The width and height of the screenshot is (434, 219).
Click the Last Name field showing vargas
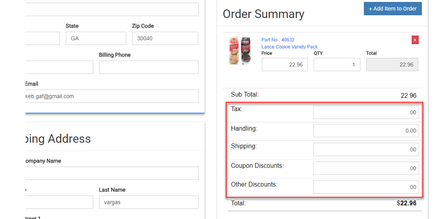tap(148, 202)
